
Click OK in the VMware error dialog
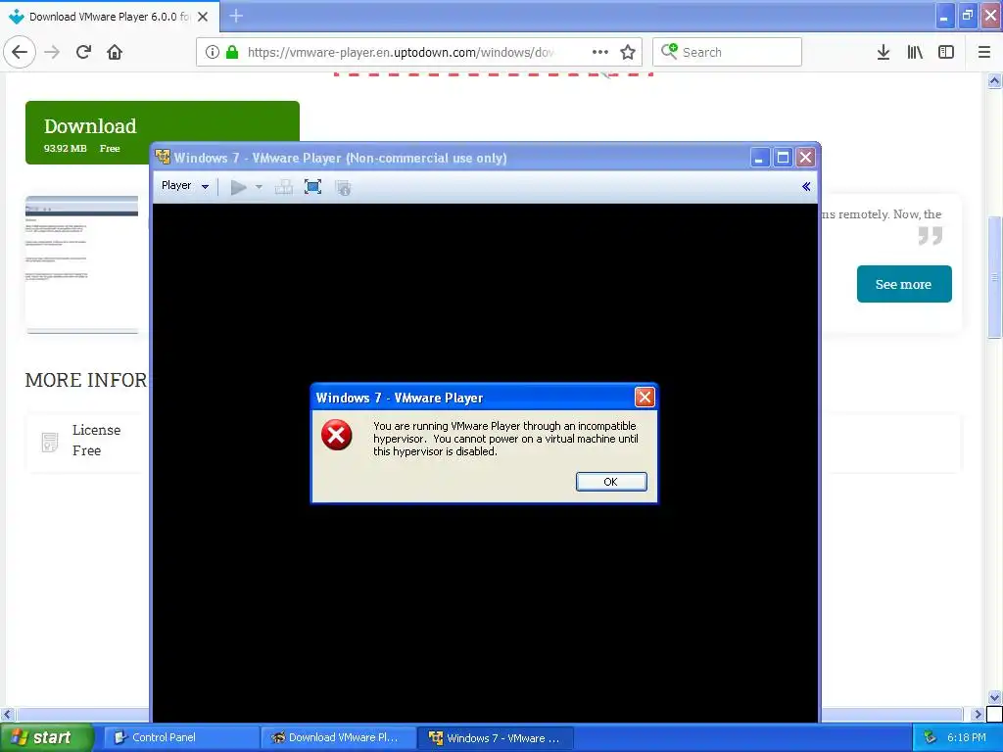pos(611,482)
